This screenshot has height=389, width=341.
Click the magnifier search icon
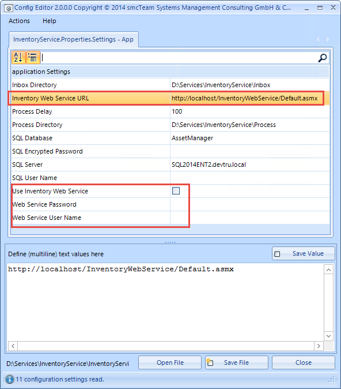pos(322,58)
